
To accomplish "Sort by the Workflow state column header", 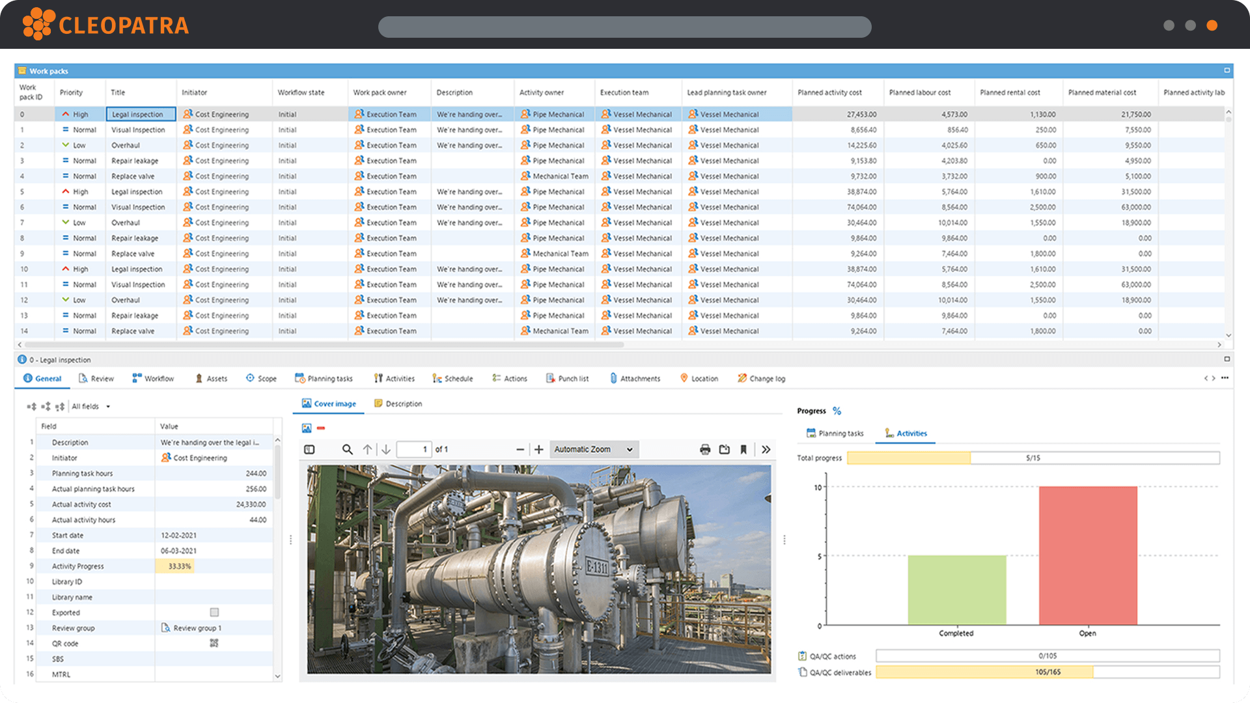I will point(301,92).
